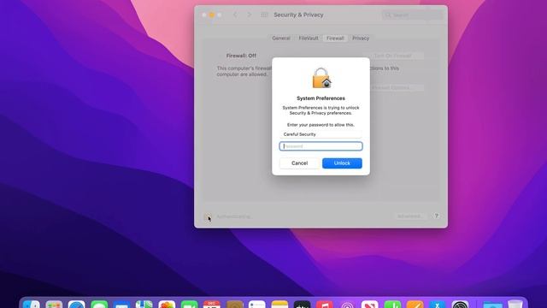Open Trash in the Dock

pyautogui.click(x=515, y=305)
